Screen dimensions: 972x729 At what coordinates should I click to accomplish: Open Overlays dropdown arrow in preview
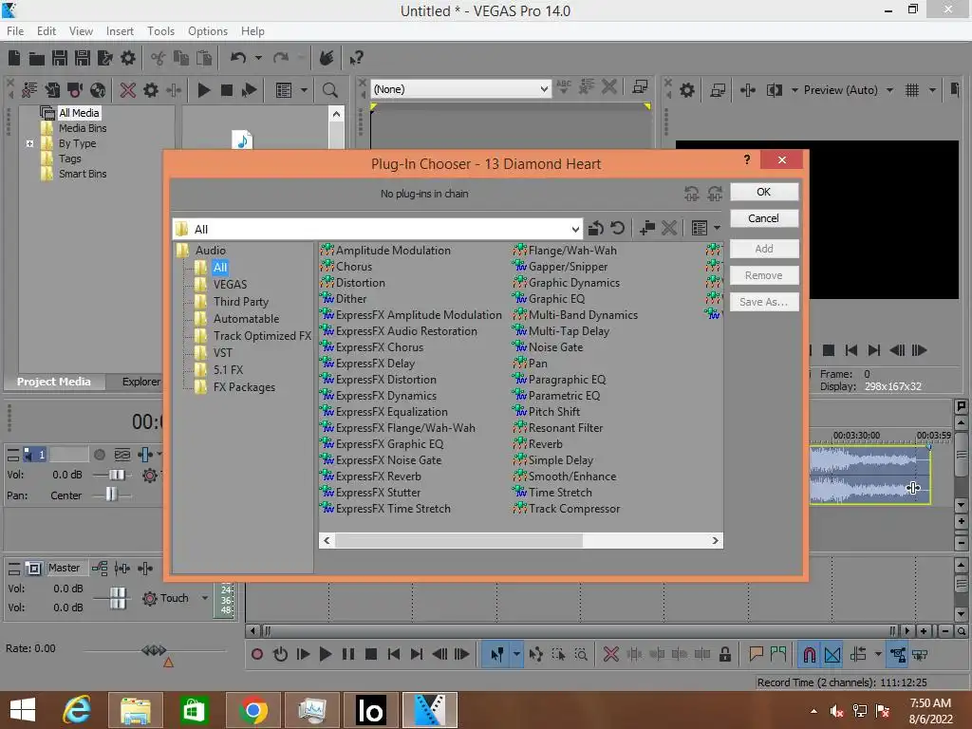tap(932, 90)
